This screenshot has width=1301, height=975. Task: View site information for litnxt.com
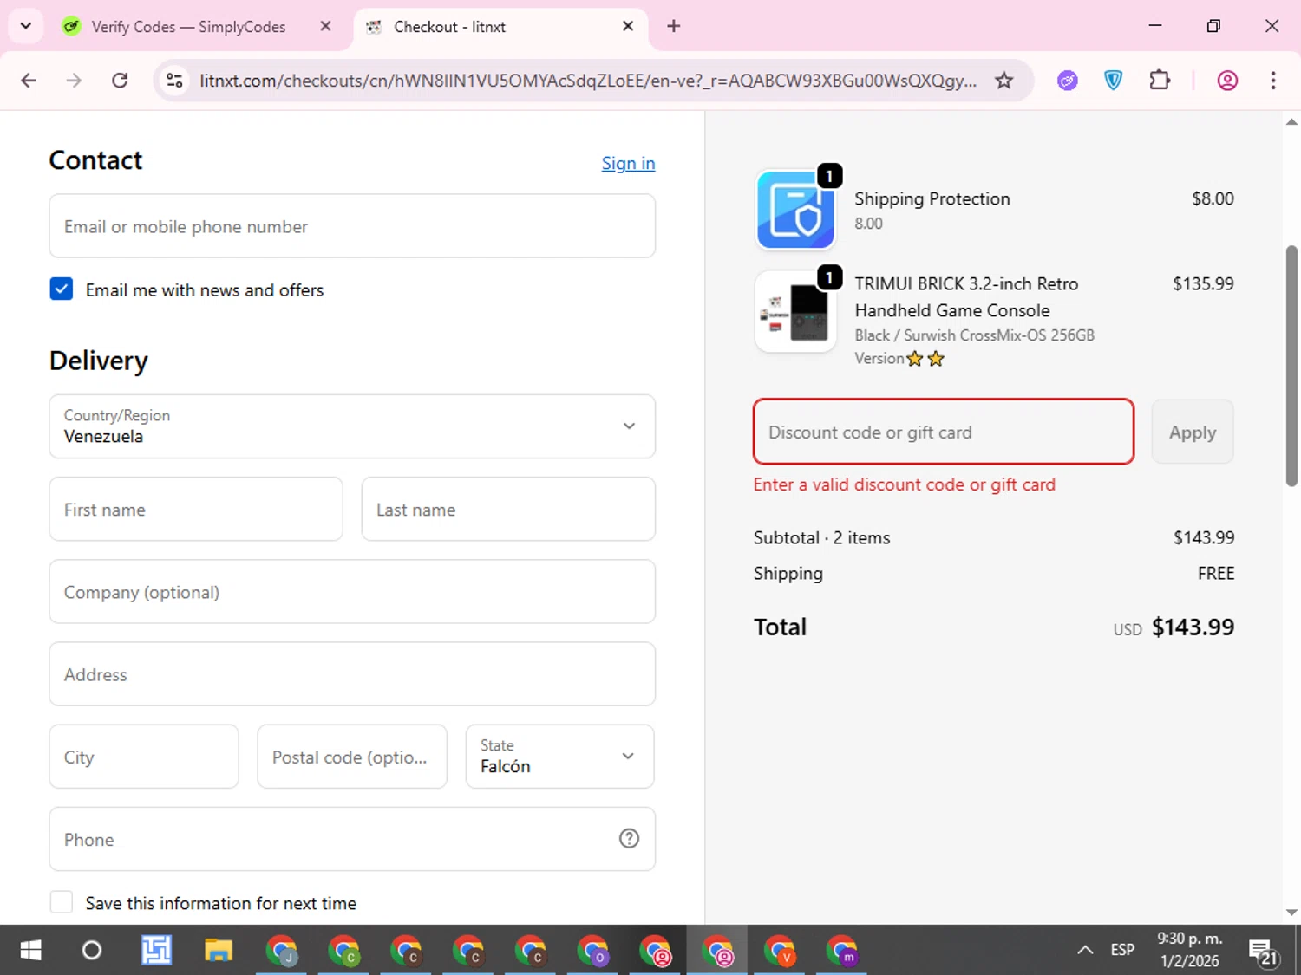coord(174,81)
